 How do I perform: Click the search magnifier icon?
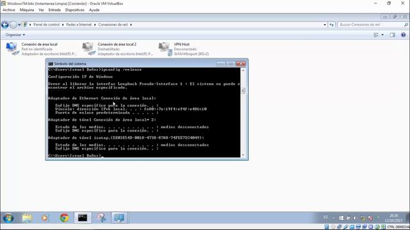pos(406,24)
